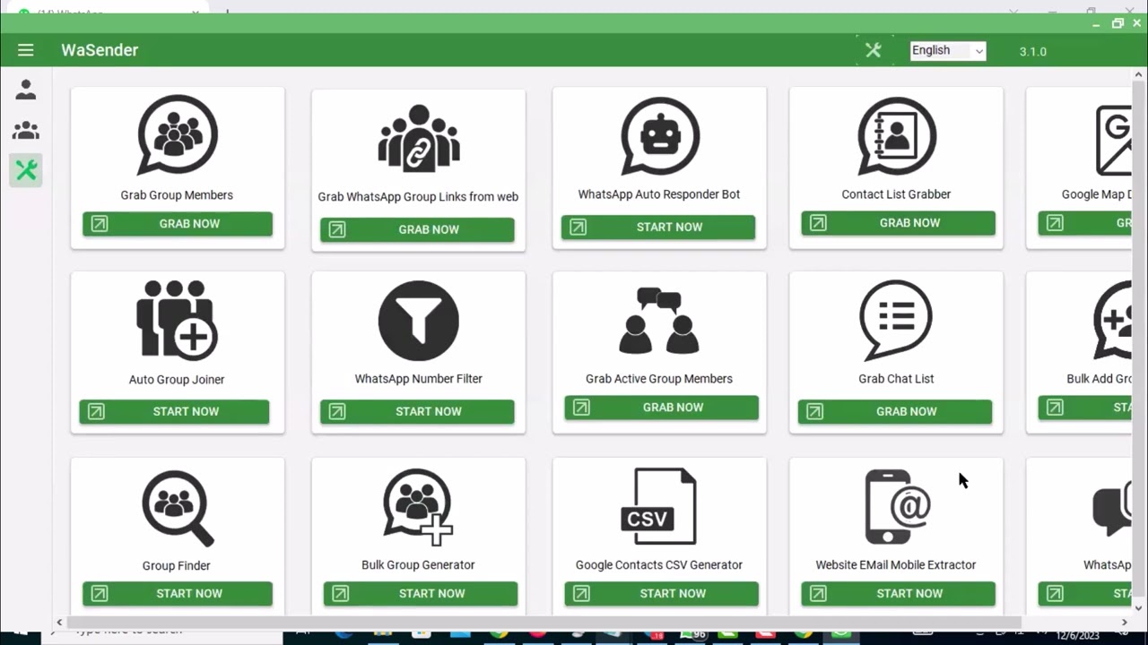Click 'Contact List Grabber' label
The image size is (1148, 645).
896,194
